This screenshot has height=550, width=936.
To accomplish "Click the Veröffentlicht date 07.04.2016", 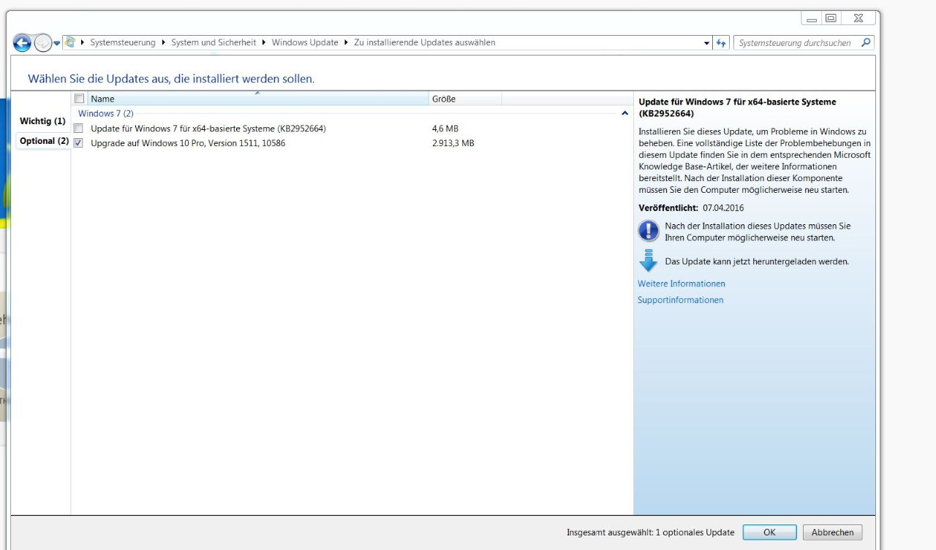I will (x=723, y=208).
